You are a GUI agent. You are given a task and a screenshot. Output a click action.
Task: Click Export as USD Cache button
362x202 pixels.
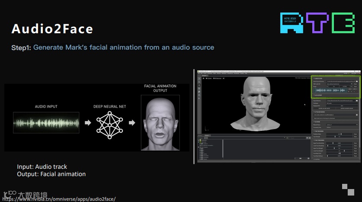pos(324,108)
